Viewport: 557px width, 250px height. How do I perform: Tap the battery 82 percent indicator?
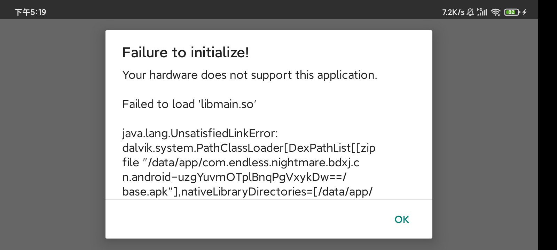tap(511, 12)
